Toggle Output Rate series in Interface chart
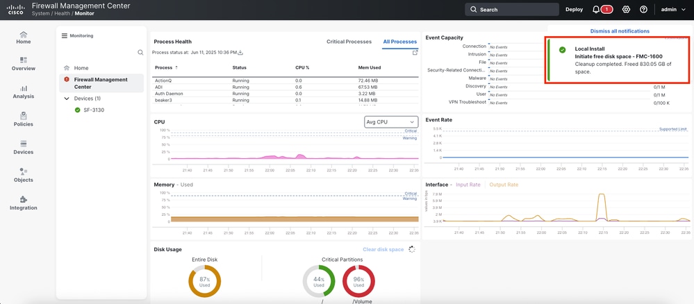 [504, 185]
